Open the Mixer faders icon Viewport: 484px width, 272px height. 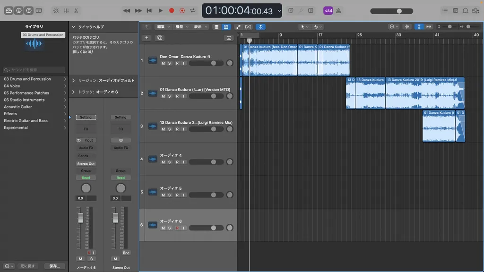pyautogui.click(x=66, y=10)
